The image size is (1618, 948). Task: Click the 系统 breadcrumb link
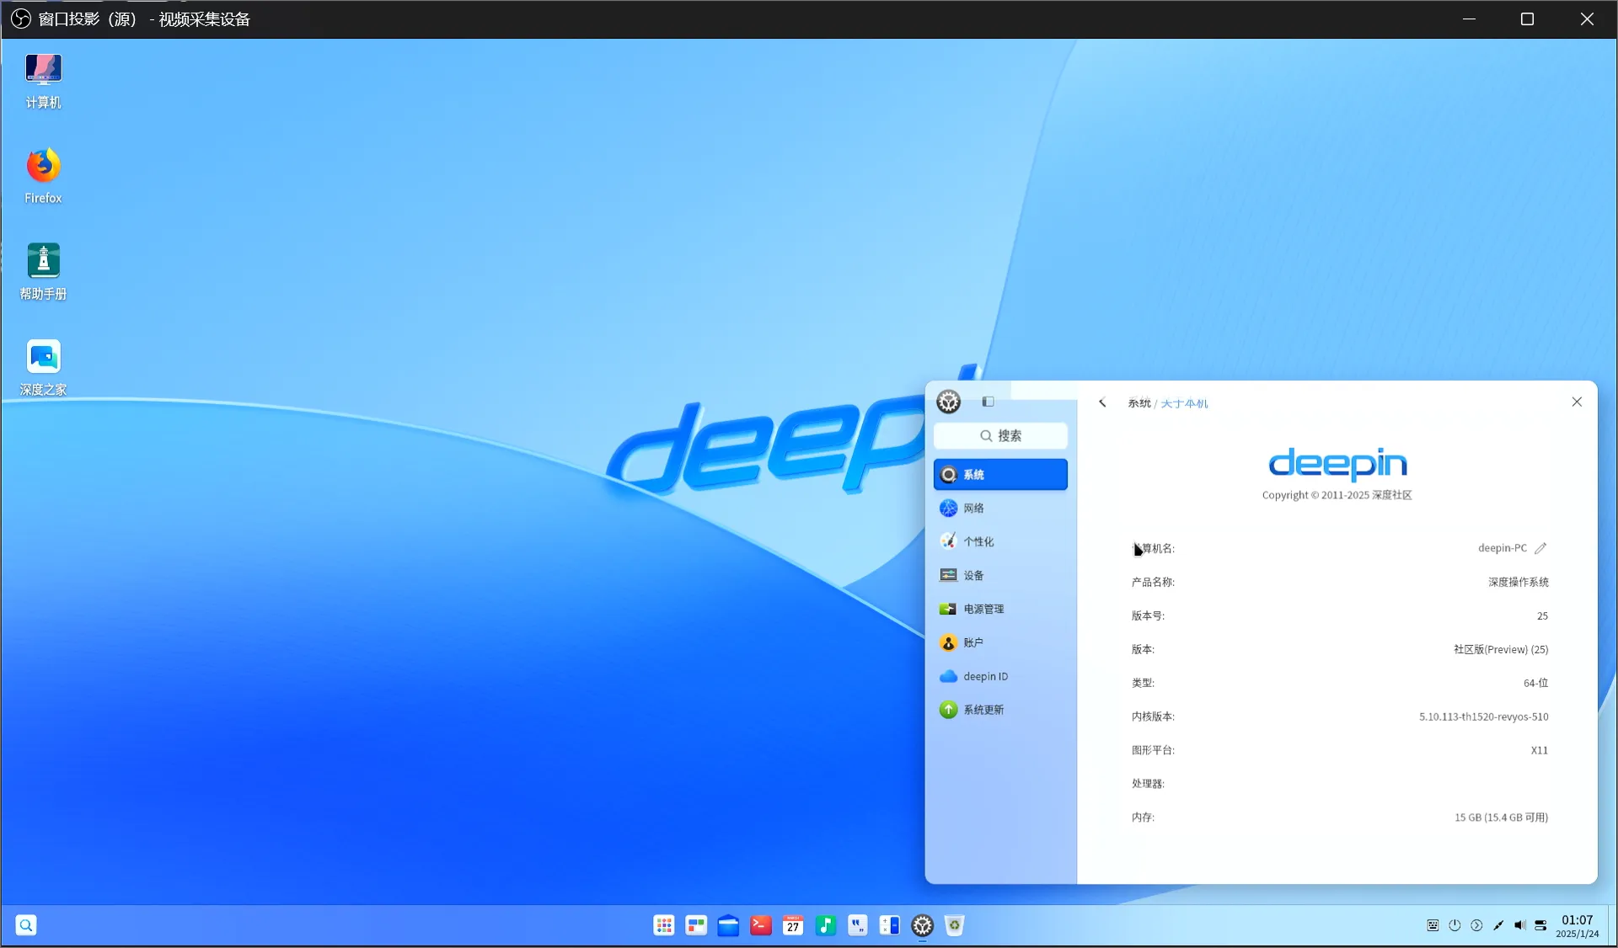[1138, 403]
